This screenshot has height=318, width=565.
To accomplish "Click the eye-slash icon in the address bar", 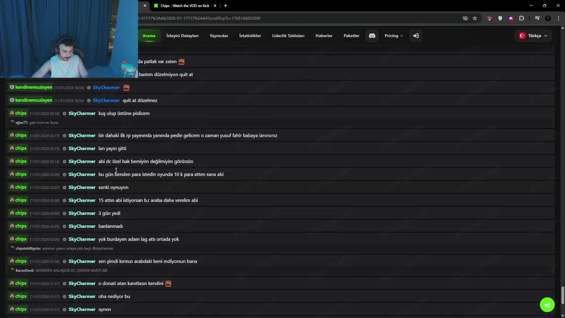I will click(x=465, y=18).
